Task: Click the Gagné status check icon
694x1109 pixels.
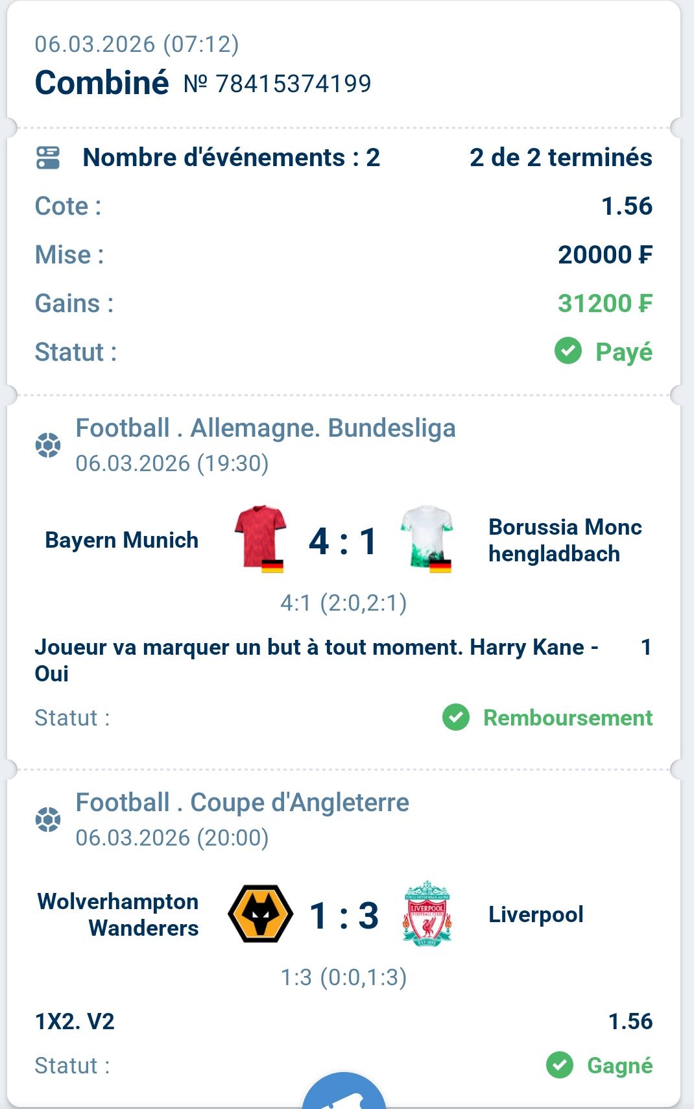Action: pyautogui.click(x=560, y=1066)
